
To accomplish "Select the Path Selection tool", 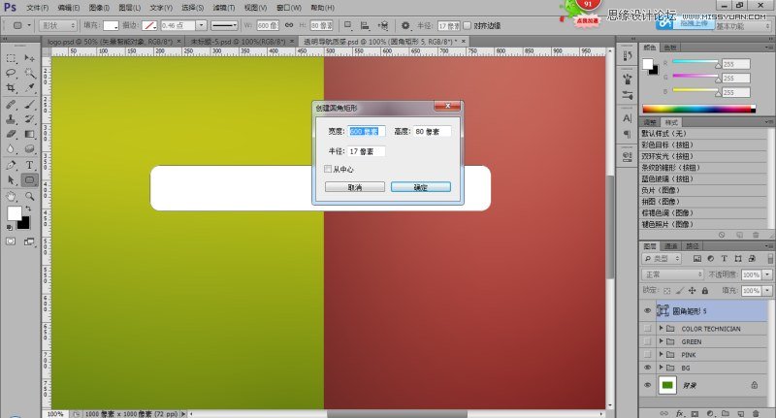I will coord(11,180).
